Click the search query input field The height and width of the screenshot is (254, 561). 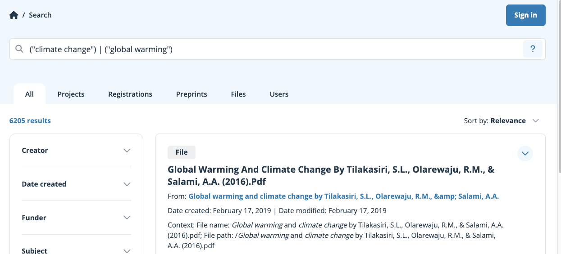[270, 49]
